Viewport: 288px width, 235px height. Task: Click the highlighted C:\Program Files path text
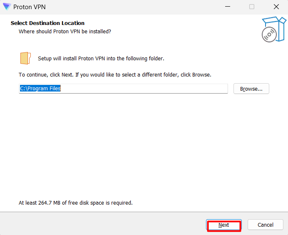(40, 89)
